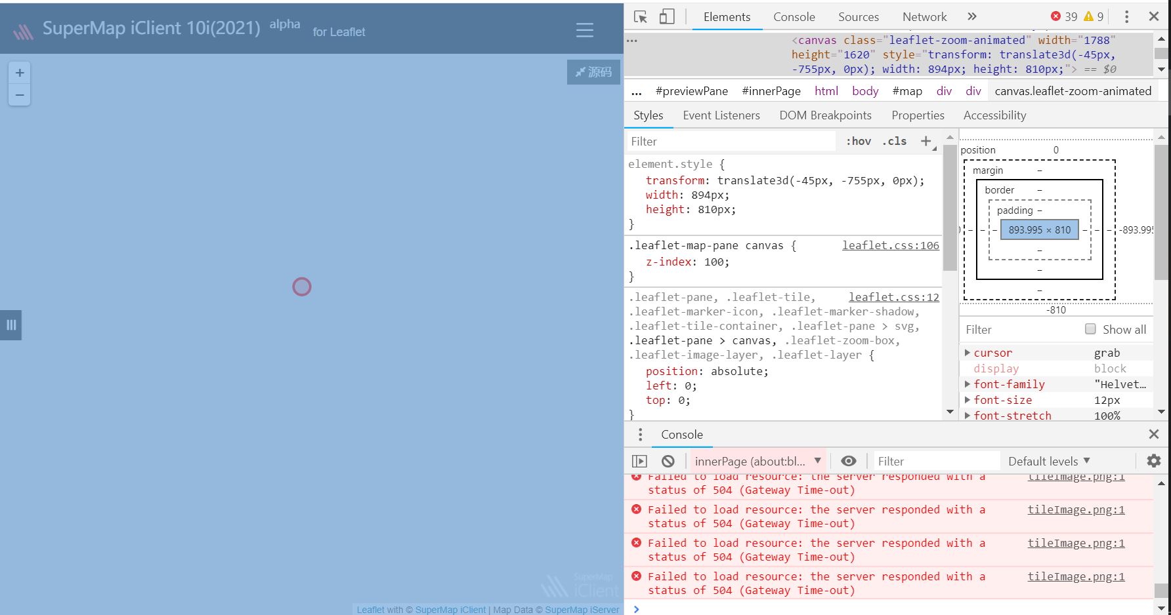Select #innerPage in the breadcrumb
The image size is (1171, 615).
(x=771, y=91)
